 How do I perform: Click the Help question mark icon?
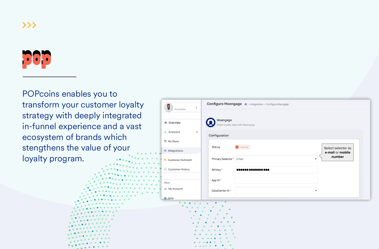pos(165,198)
